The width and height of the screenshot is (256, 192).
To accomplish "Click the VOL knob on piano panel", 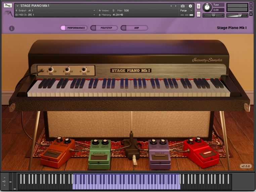I will point(84,70).
